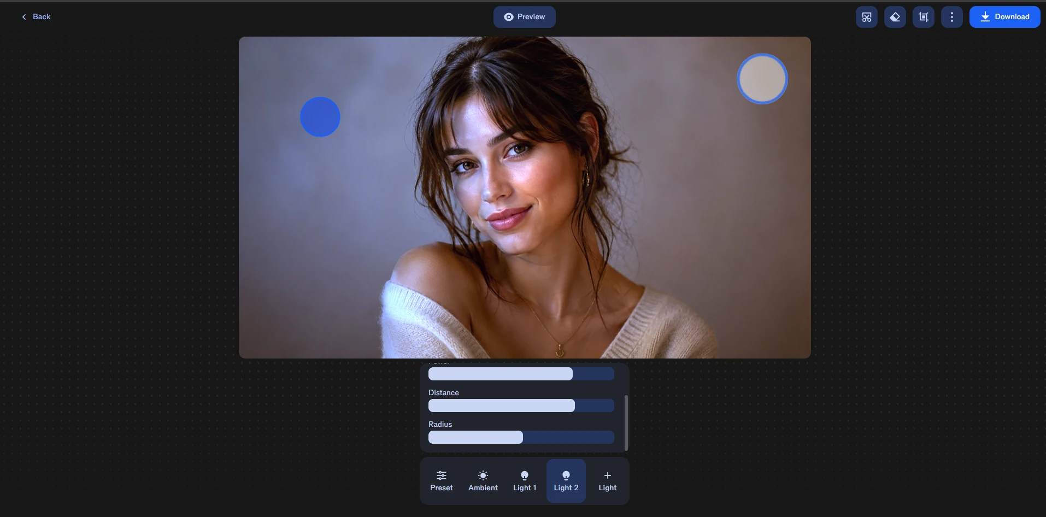Open the crop tool

click(x=923, y=17)
